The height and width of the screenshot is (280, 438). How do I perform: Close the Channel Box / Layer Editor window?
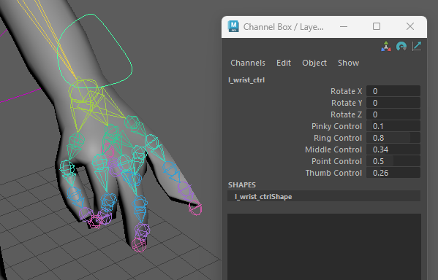[x=410, y=26]
